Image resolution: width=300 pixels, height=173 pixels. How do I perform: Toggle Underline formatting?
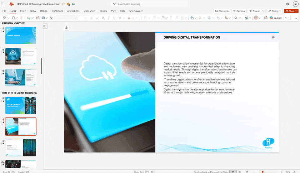[114, 18]
